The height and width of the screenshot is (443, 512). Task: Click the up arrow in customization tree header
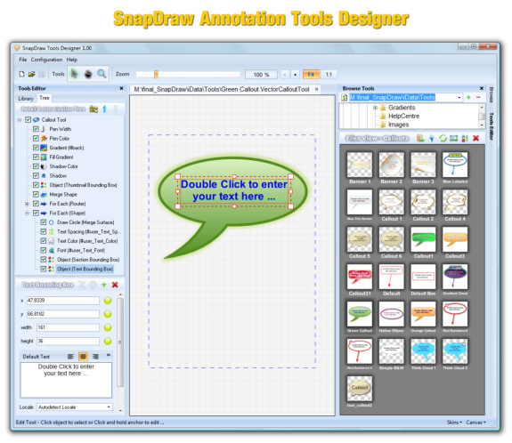pyautogui.click(x=104, y=109)
